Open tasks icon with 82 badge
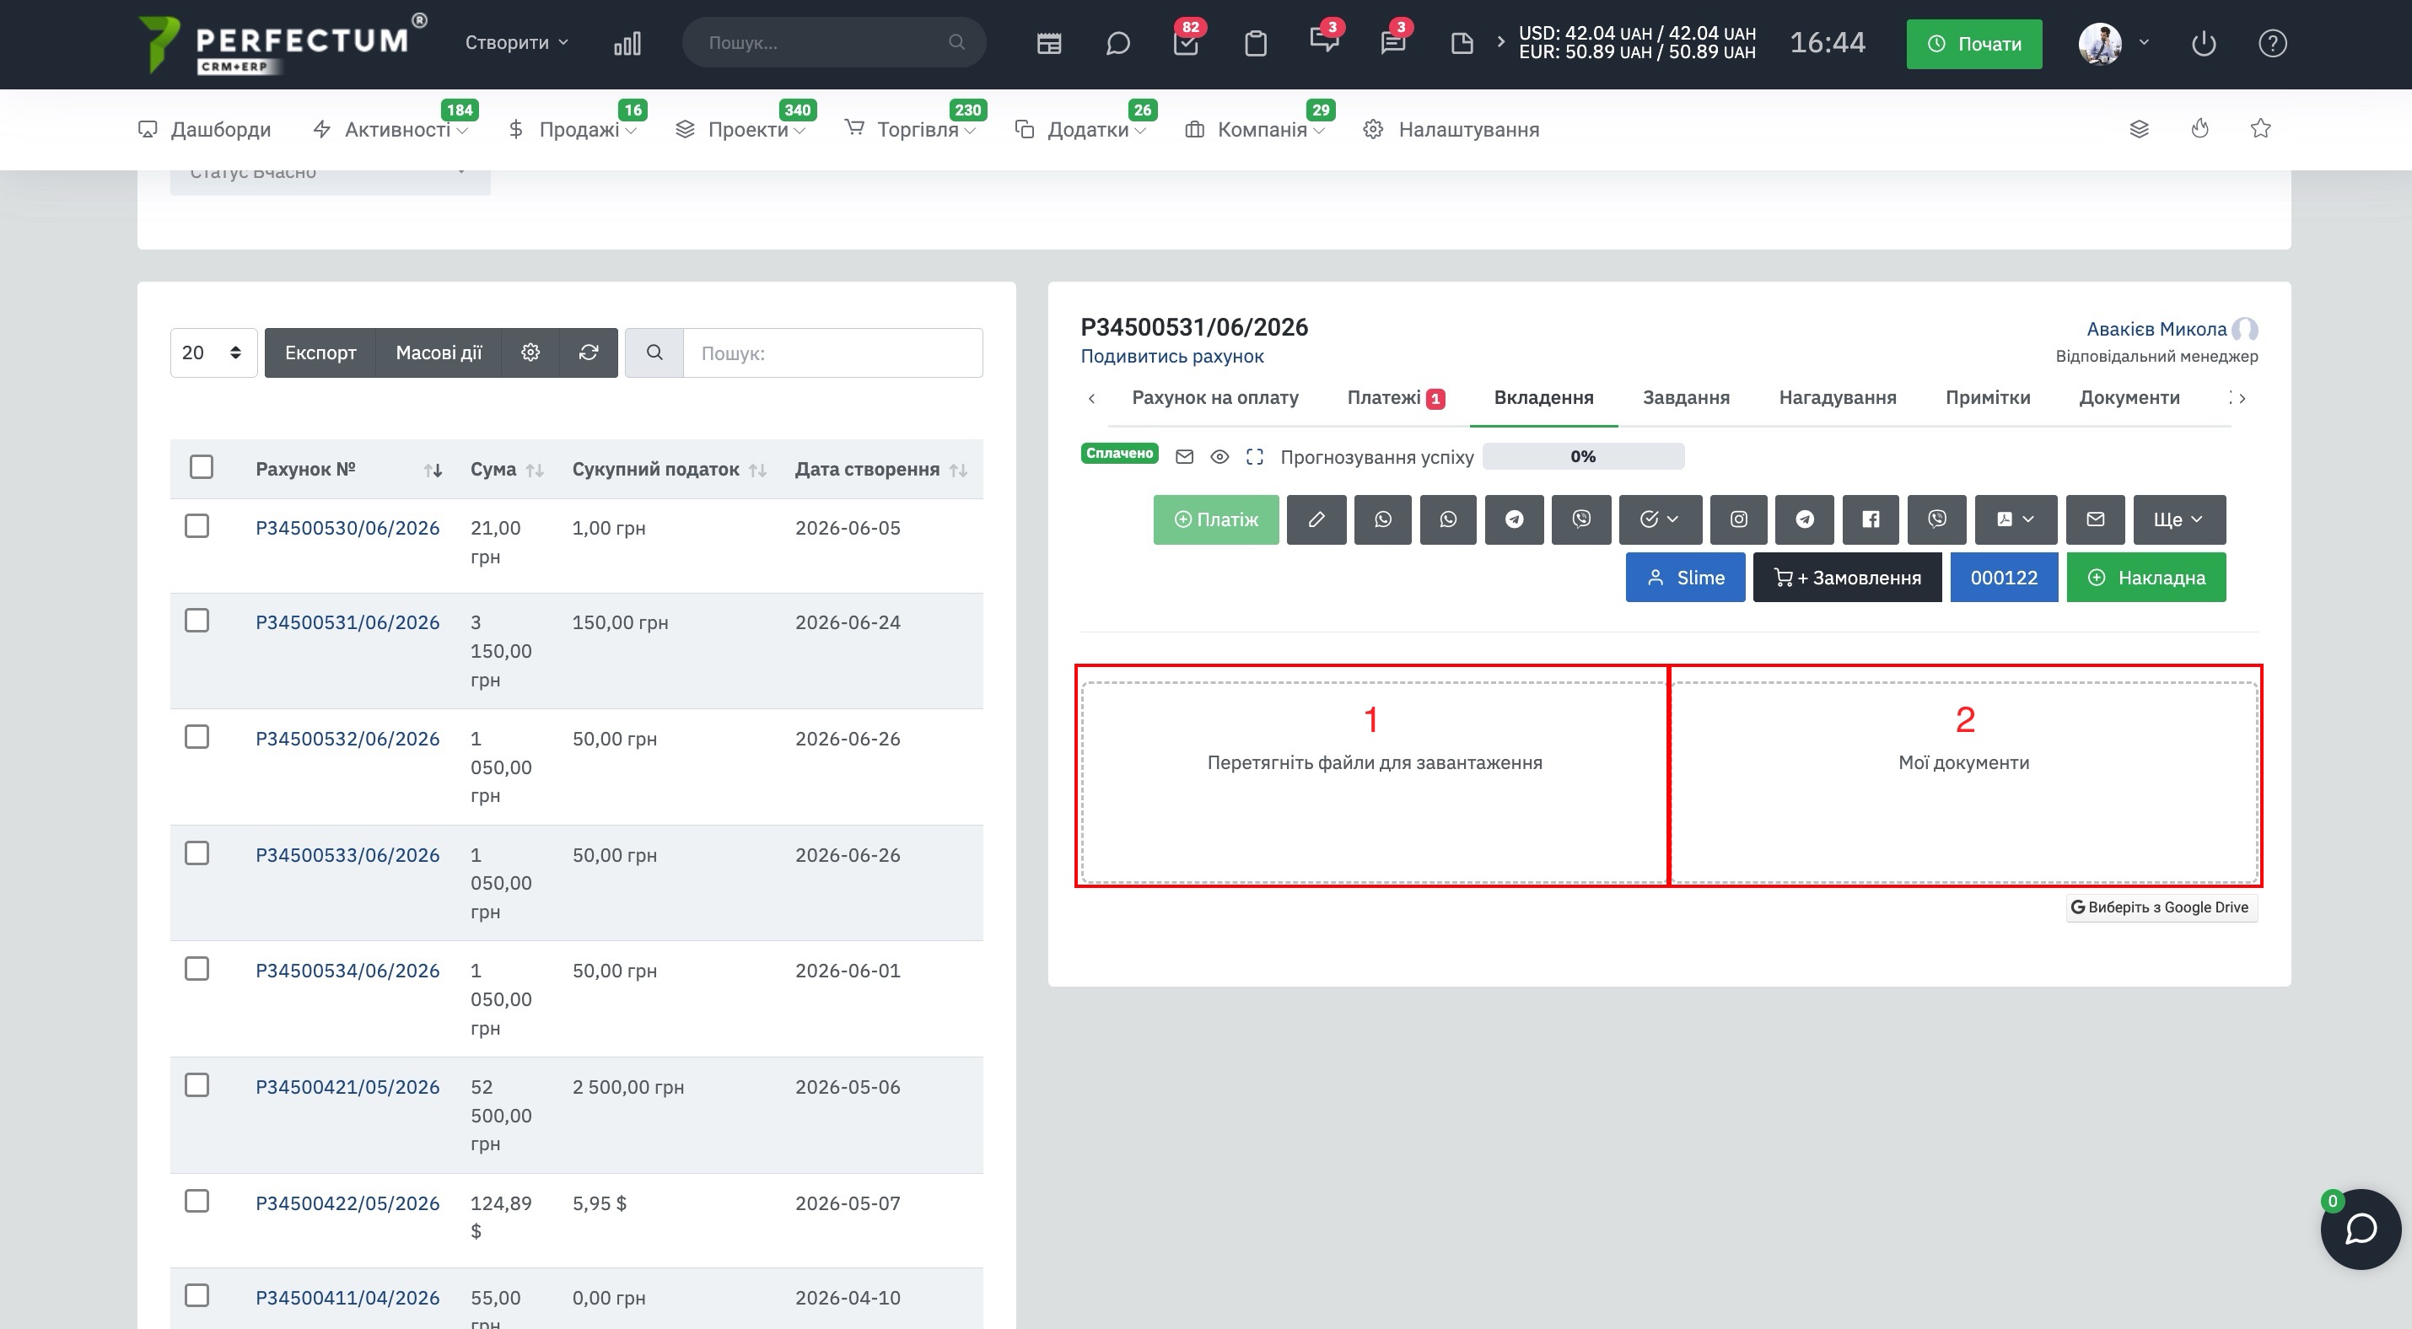The height and width of the screenshot is (1329, 2412). pyautogui.click(x=1186, y=43)
